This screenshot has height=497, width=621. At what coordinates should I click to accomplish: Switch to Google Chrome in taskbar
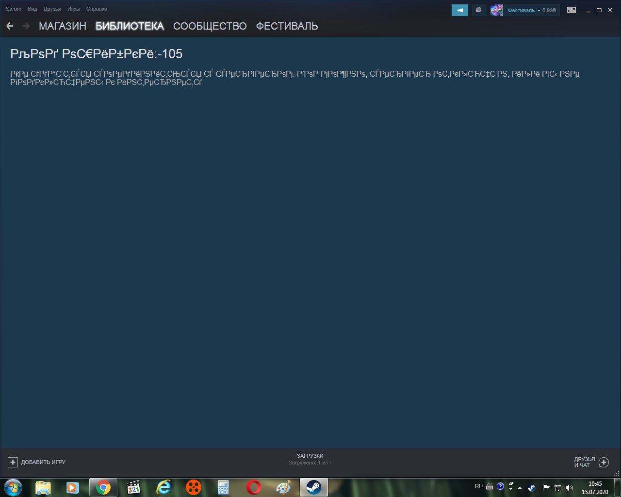coord(103,487)
